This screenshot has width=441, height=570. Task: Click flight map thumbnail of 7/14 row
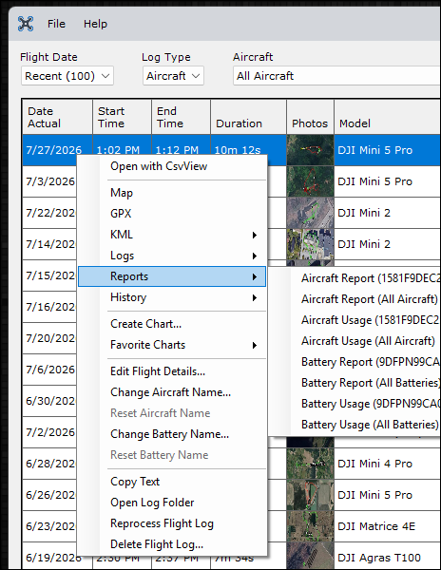[x=310, y=244]
